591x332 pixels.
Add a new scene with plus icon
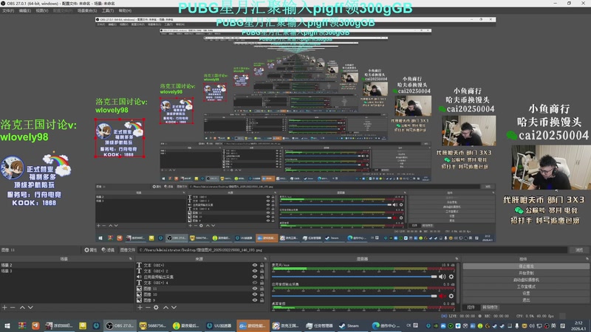click(4, 308)
